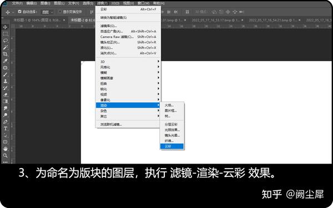Expand the 像素化 submenu
333x208 pixels.
pyautogui.click(x=128, y=100)
